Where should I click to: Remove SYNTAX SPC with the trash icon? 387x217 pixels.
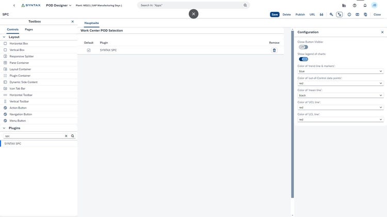point(274,50)
